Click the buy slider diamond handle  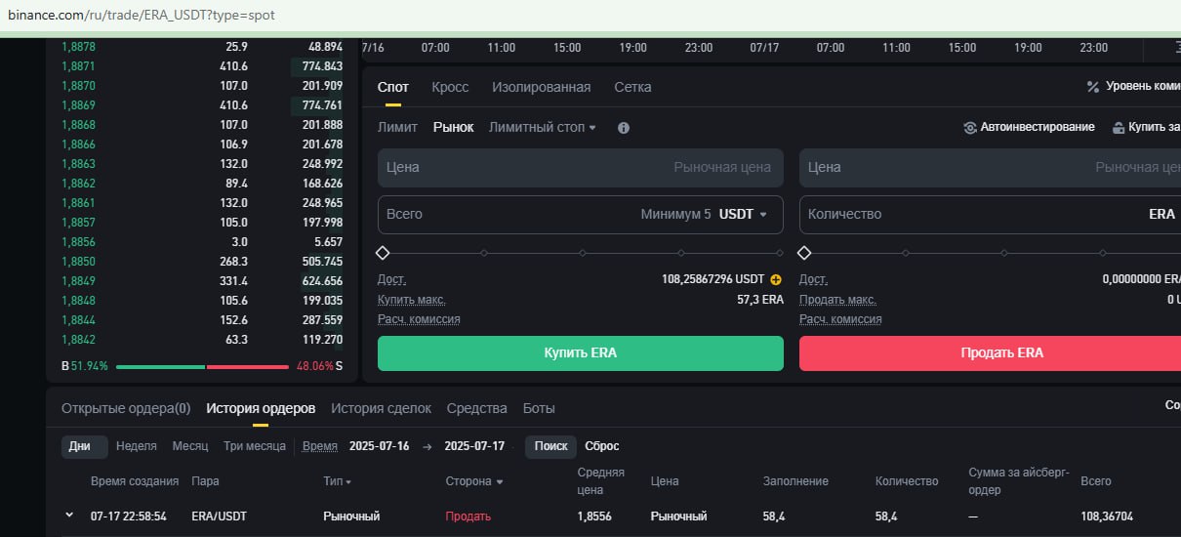384,253
